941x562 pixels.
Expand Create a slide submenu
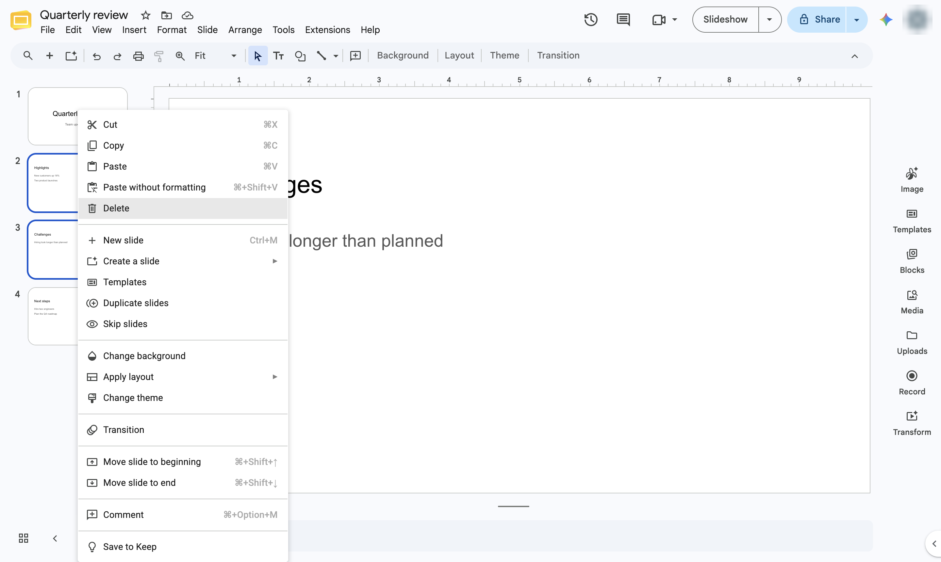[x=183, y=261]
